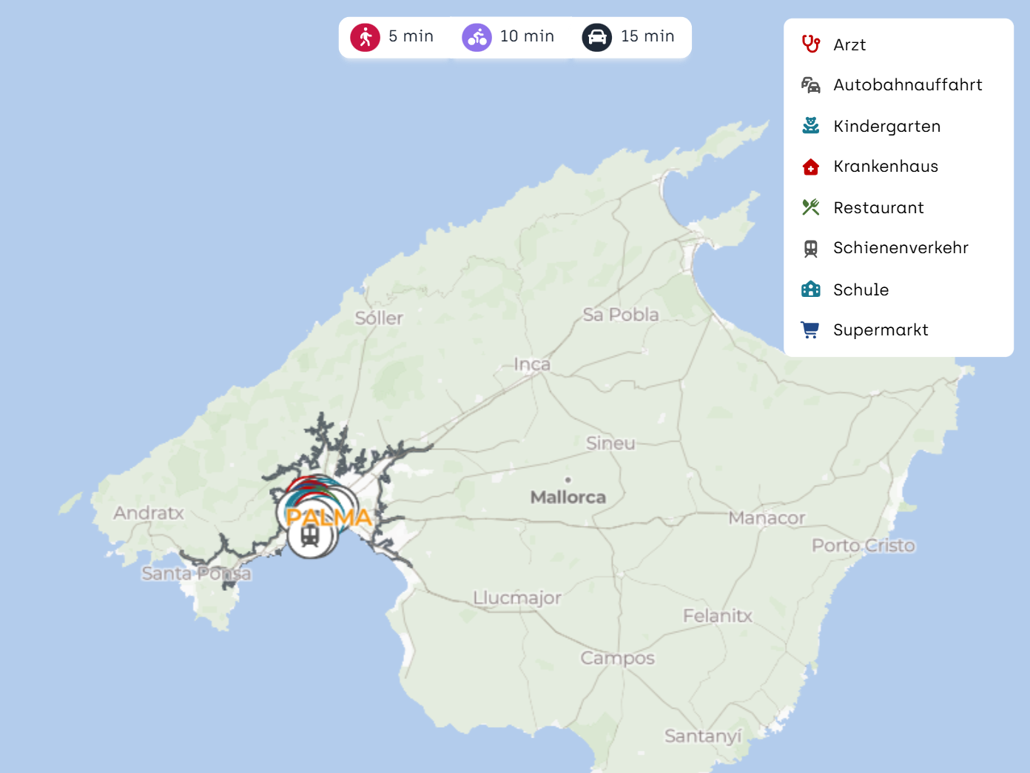Click the purple cycling 10 min icon
Image resolution: width=1030 pixels, height=773 pixels.
pyautogui.click(x=477, y=37)
